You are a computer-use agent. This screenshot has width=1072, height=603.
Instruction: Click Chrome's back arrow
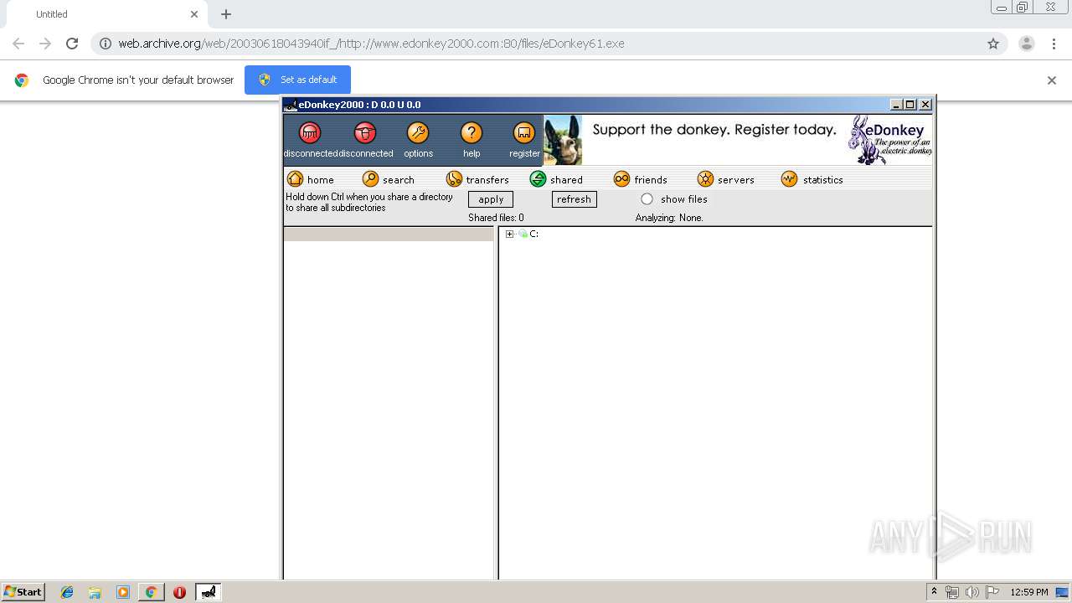point(18,44)
